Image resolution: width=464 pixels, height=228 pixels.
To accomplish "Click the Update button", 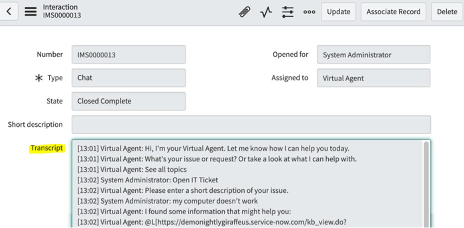I will [x=339, y=12].
